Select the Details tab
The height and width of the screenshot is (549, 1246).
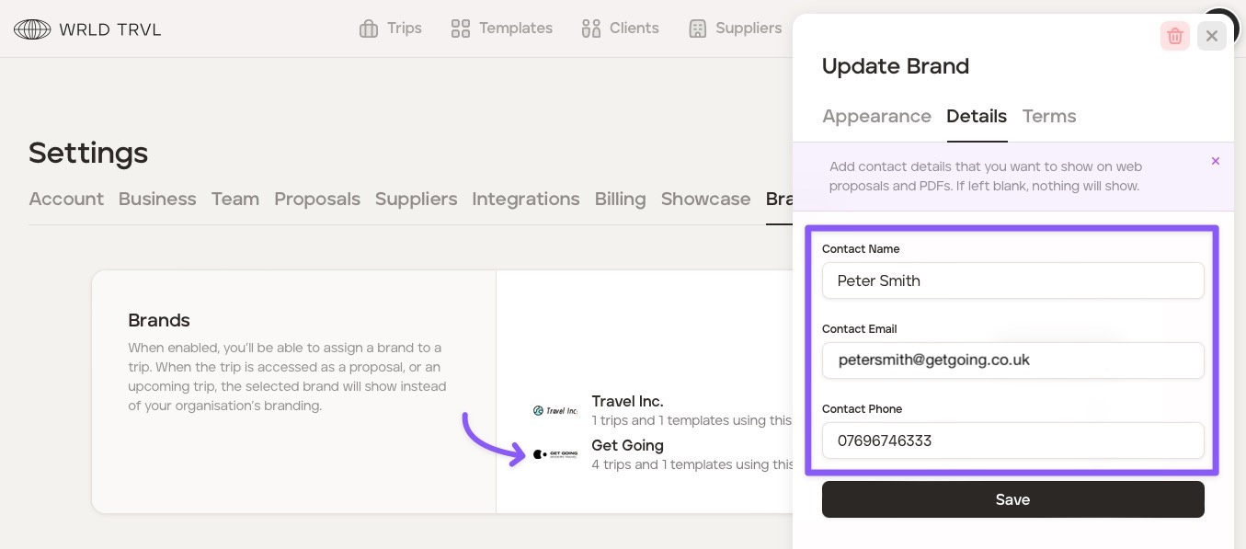(x=976, y=116)
